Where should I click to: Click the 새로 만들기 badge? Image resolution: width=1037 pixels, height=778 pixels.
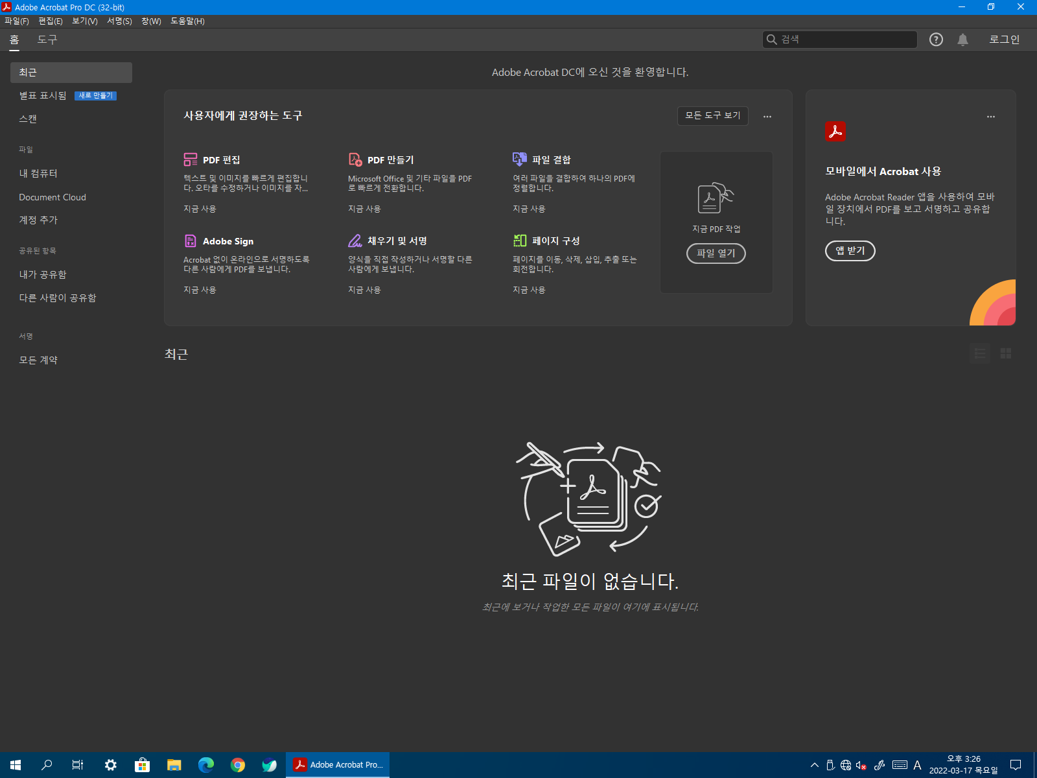click(x=96, y=95)
